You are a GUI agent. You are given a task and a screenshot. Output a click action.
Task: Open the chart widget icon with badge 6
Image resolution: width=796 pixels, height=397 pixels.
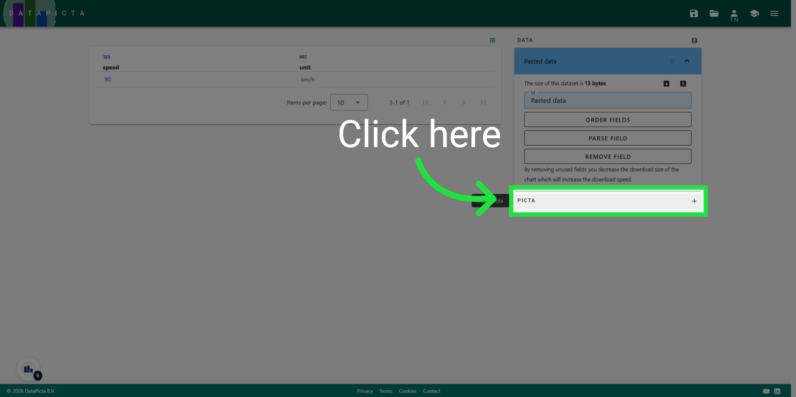point(28,369)
